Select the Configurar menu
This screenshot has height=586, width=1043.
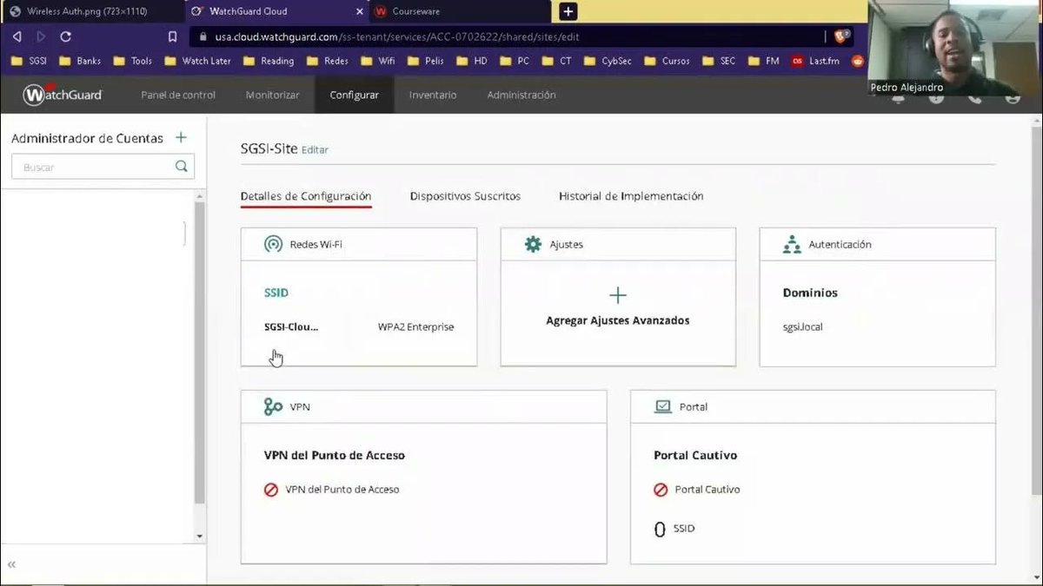[x=355, y=95]
